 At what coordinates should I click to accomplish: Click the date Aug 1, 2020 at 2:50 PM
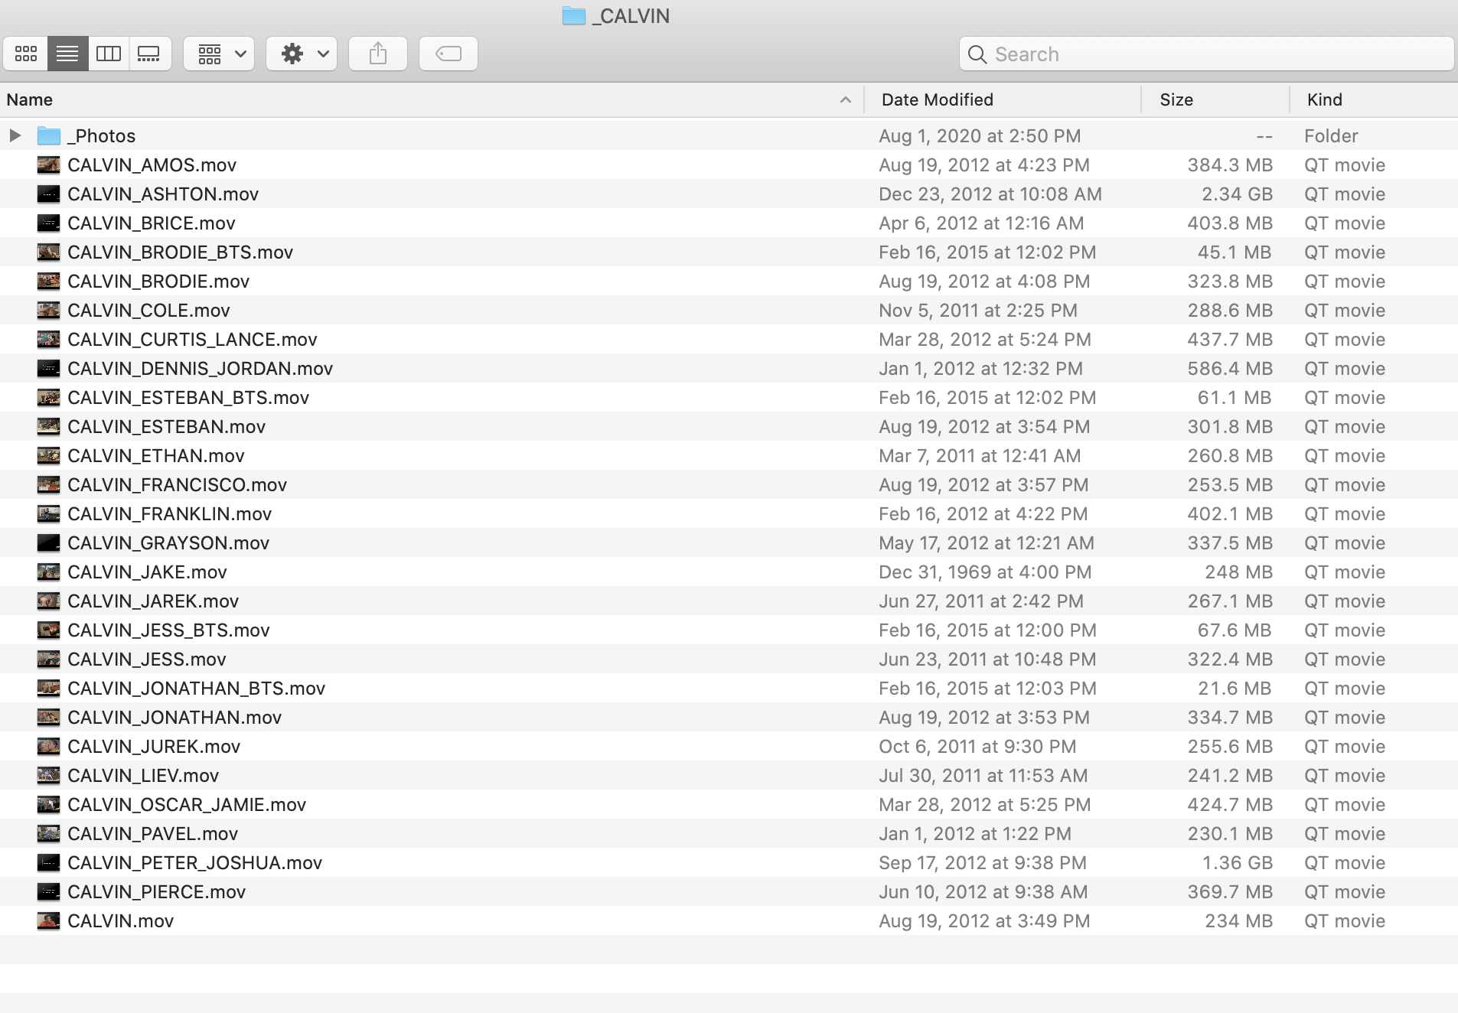pos(980,135)
